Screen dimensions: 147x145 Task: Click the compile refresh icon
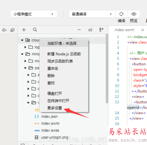pos(121,14)
